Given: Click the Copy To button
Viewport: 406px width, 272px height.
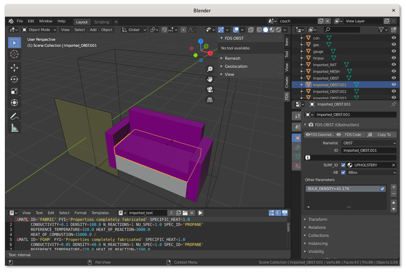Looking at the screenshot, I should pyautogui.click(x=381, y=135).
